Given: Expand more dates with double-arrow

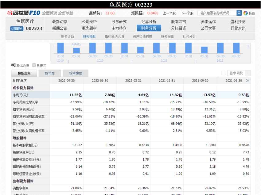Looking at the screenshot, I should click(247, 81).
